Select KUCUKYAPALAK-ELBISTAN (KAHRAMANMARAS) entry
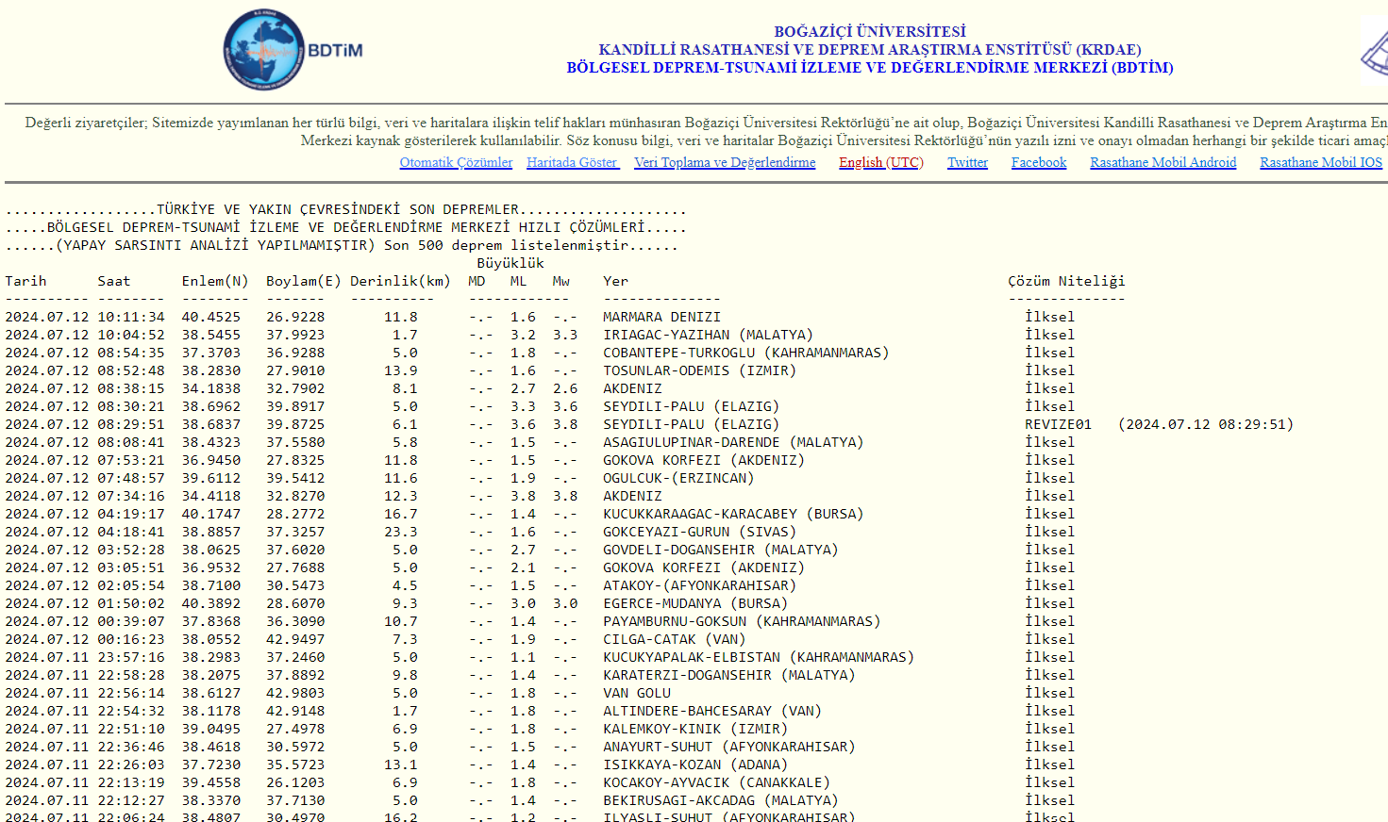Viewport: 1388px width, 822px height. point(759,657)
